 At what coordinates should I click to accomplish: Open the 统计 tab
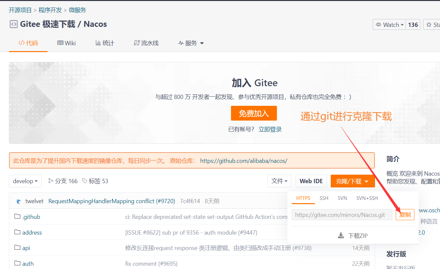click(105, 43)
